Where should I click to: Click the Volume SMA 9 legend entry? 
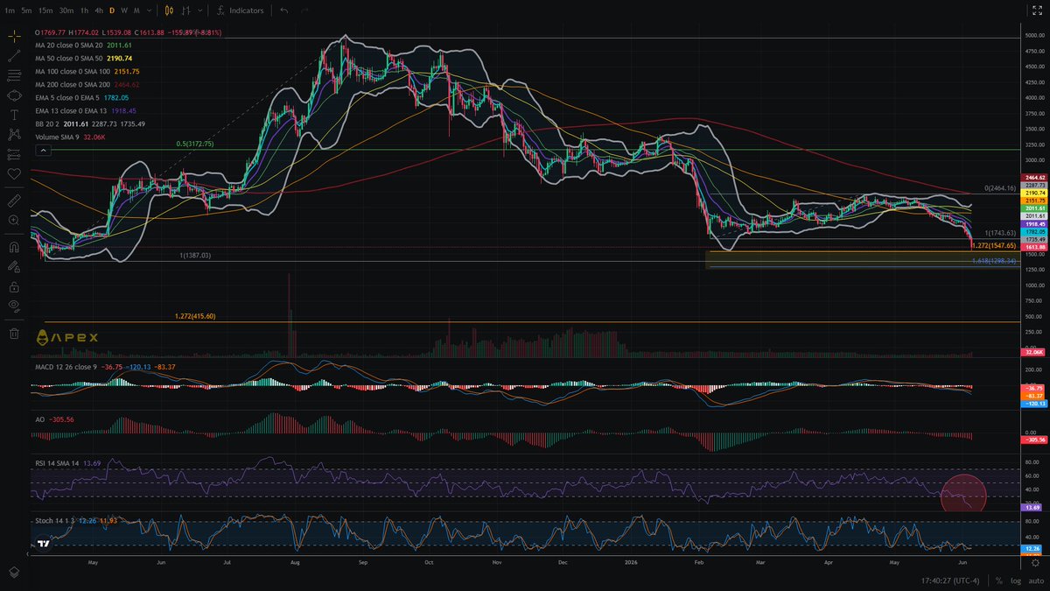(x=70, y=137)
